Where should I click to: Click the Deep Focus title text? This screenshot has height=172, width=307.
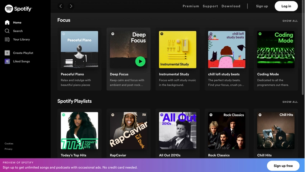click(x=119, y=74)
